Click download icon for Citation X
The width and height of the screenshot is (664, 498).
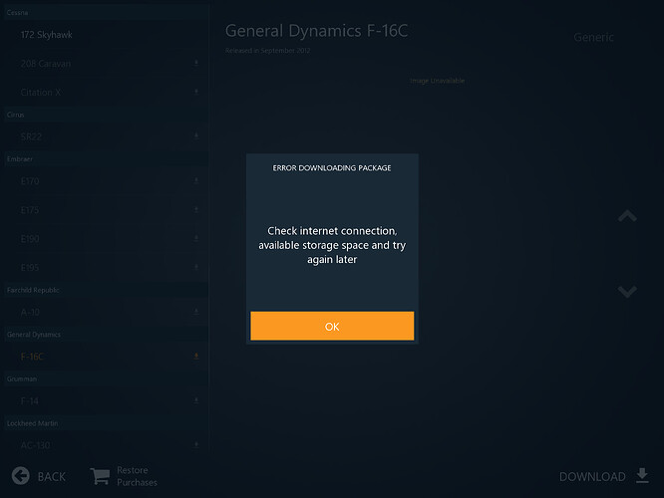click(196, 92)
